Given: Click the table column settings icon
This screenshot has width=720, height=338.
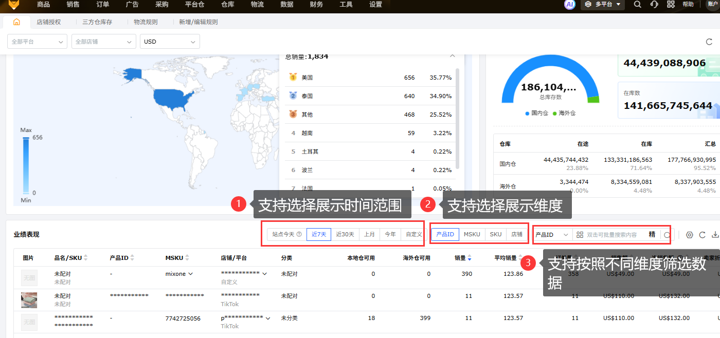Looking at the screenshot, I should click(689, 235).
